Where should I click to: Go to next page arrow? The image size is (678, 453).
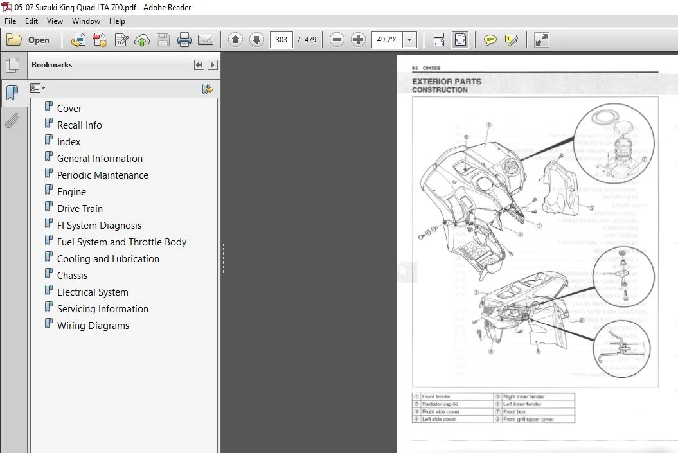(256, 40)
